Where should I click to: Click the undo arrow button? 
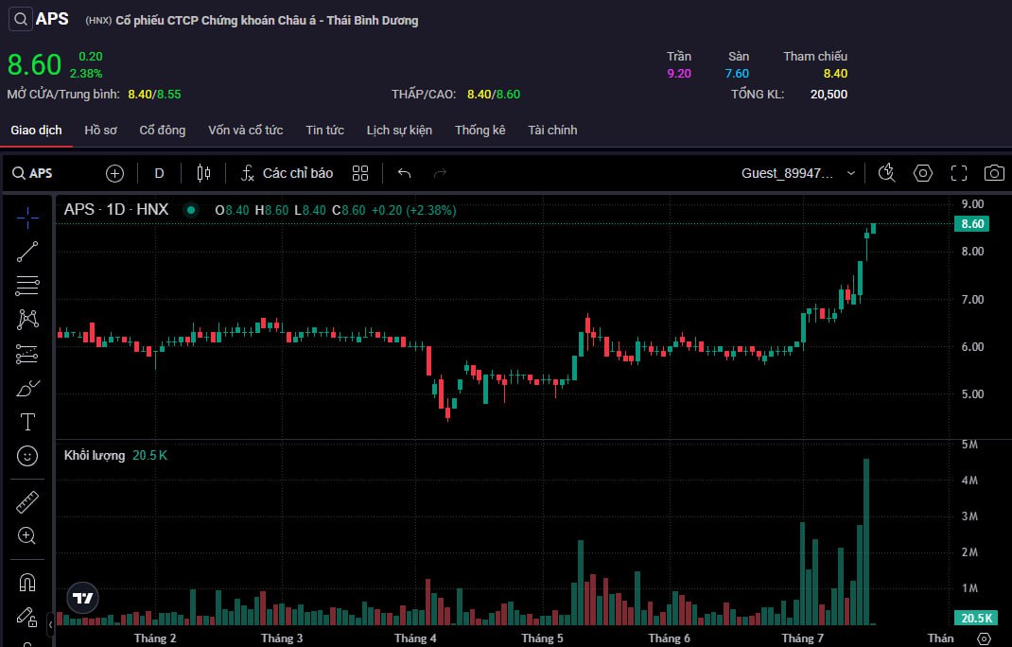click(405, 173)
